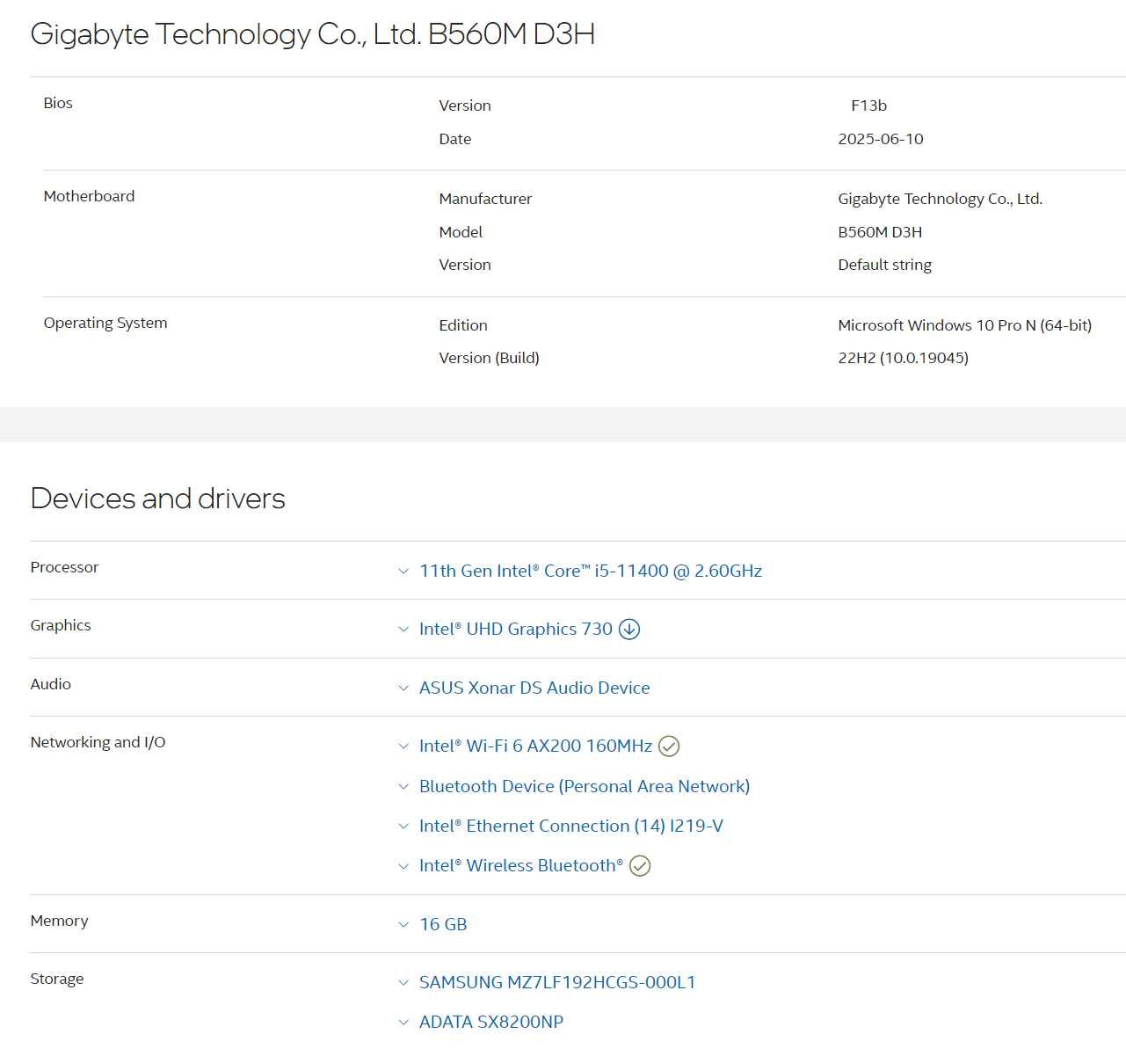Click the Gigabyte B560M D3H page heading
This screenshot has width=1126, height=1056.
[x=313, y=34]
